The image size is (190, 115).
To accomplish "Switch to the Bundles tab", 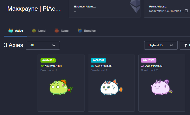I will pyautogui.click(x=87, y=31).
